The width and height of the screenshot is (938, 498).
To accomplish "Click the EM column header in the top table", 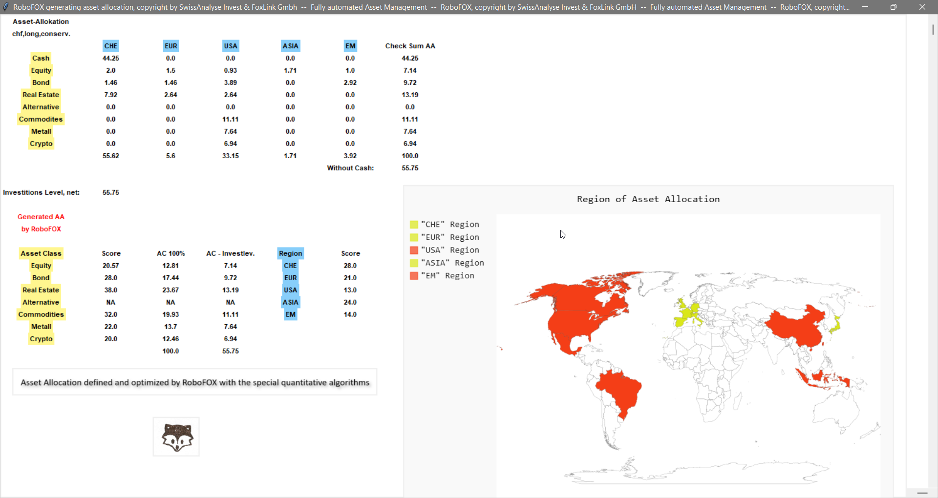I will click(350, 46).
